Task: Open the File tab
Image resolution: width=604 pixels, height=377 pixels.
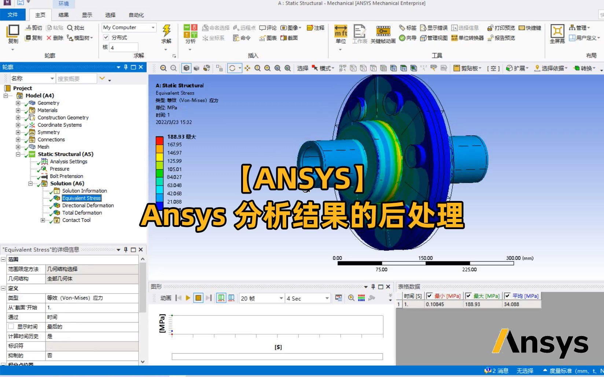Action: (13, 15)
